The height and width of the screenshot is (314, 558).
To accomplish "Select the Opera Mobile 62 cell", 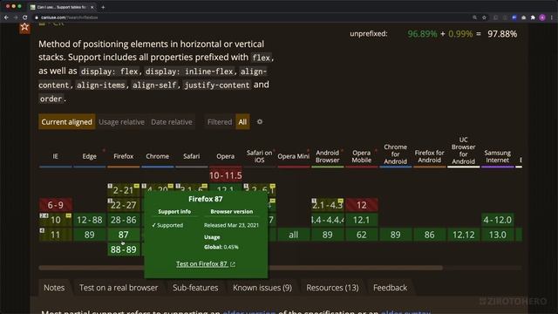I will tap(361, 235).
